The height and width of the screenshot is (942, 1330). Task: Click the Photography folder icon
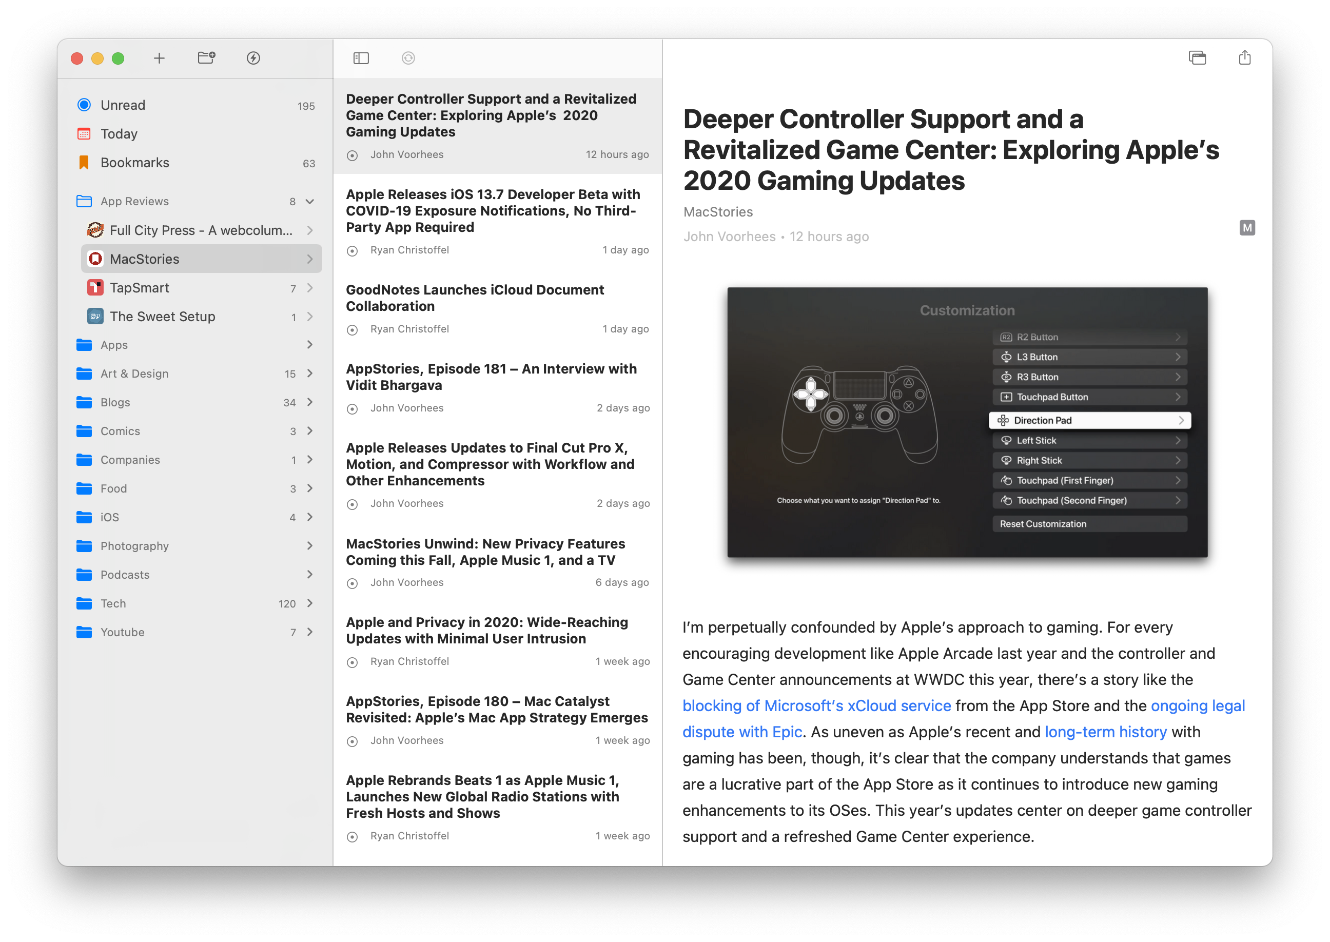point(84,546)
